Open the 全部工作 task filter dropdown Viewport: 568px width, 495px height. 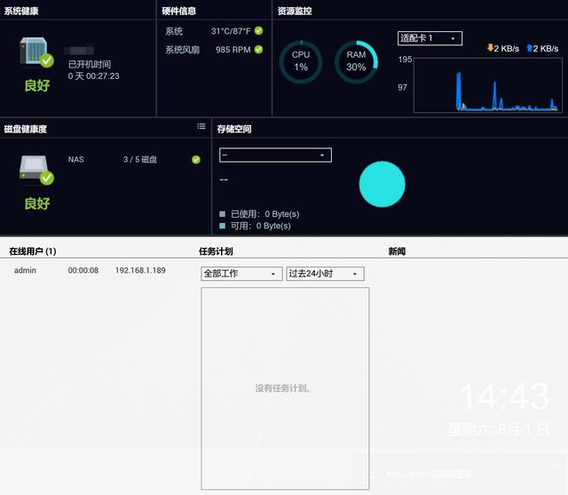(x=241, y=274)
